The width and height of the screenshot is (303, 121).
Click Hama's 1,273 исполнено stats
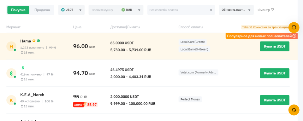[x=32, y=48]
